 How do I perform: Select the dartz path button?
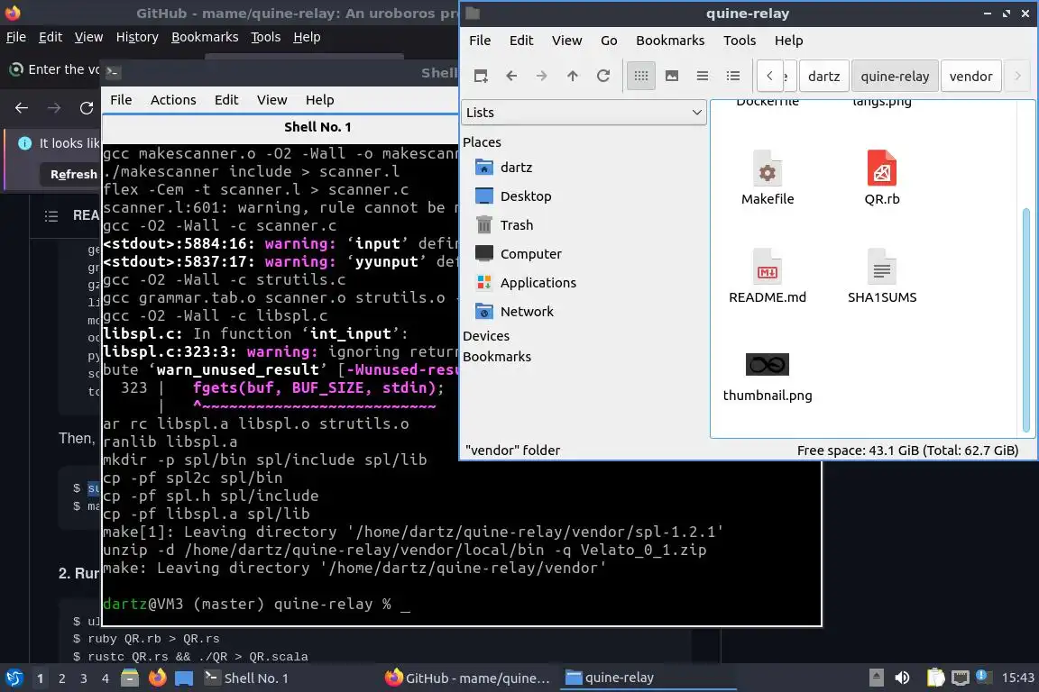click(x=823, y=77)
